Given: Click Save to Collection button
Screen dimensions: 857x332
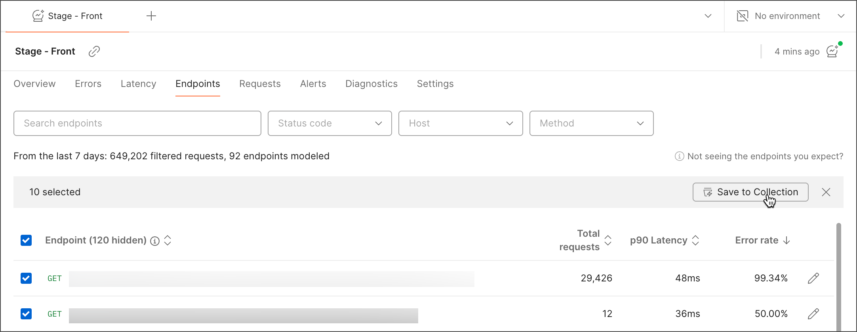Looking at the screenshot, I should (750, 192).
